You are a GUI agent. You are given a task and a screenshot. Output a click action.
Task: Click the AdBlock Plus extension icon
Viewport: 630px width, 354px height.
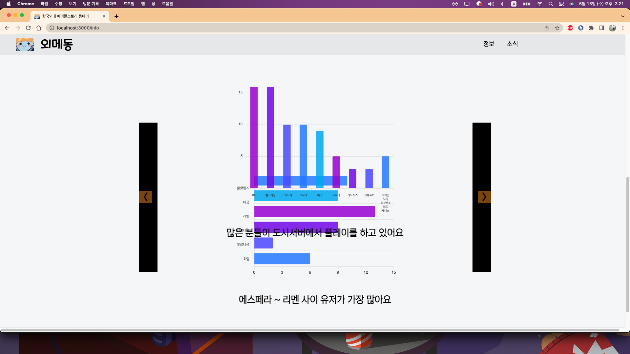[x=570, y=28]
